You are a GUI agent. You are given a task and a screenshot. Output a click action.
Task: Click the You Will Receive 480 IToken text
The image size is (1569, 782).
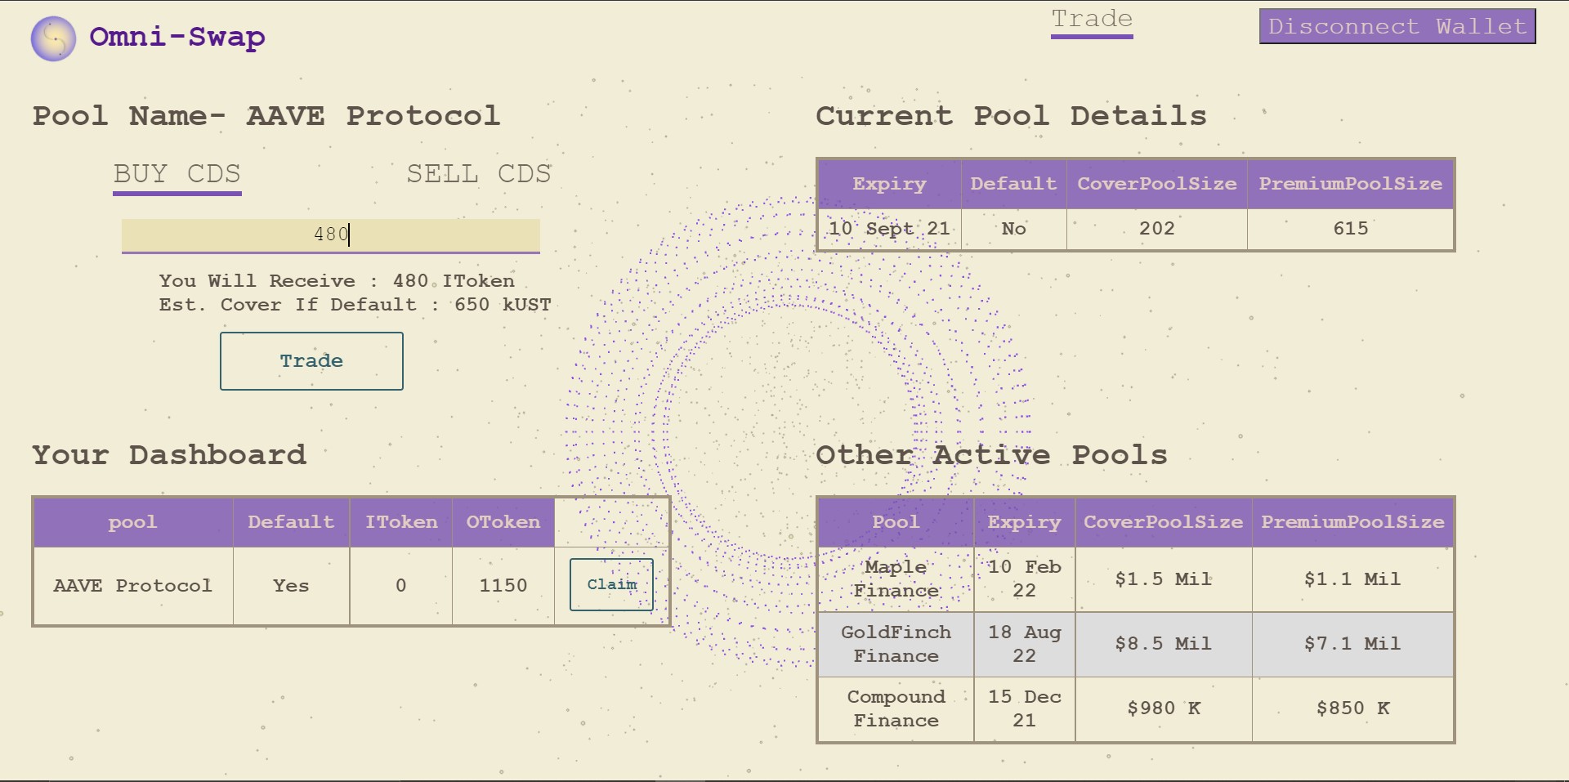(x=337, y=281)
